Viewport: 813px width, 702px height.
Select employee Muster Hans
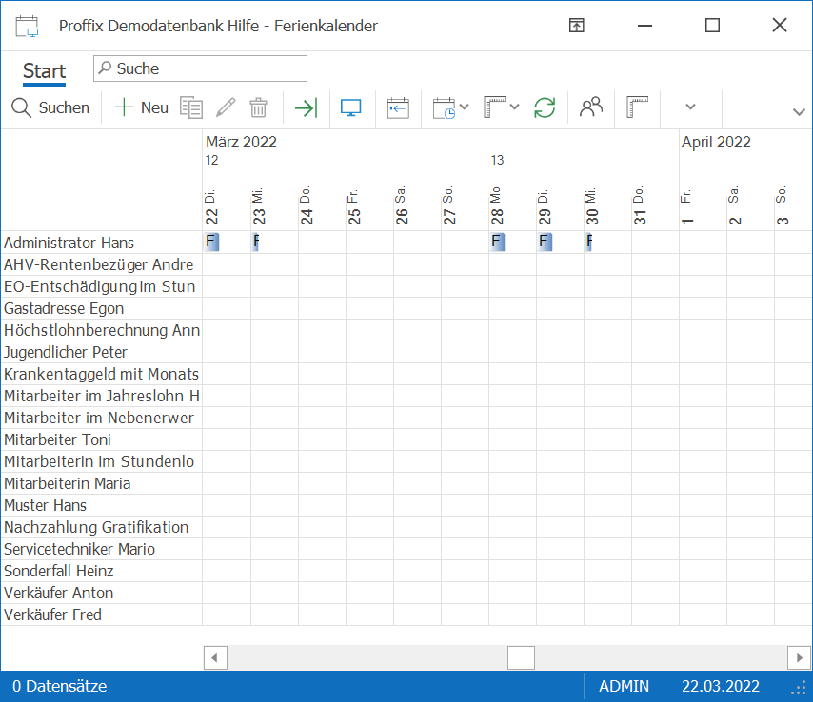(101, 505)
